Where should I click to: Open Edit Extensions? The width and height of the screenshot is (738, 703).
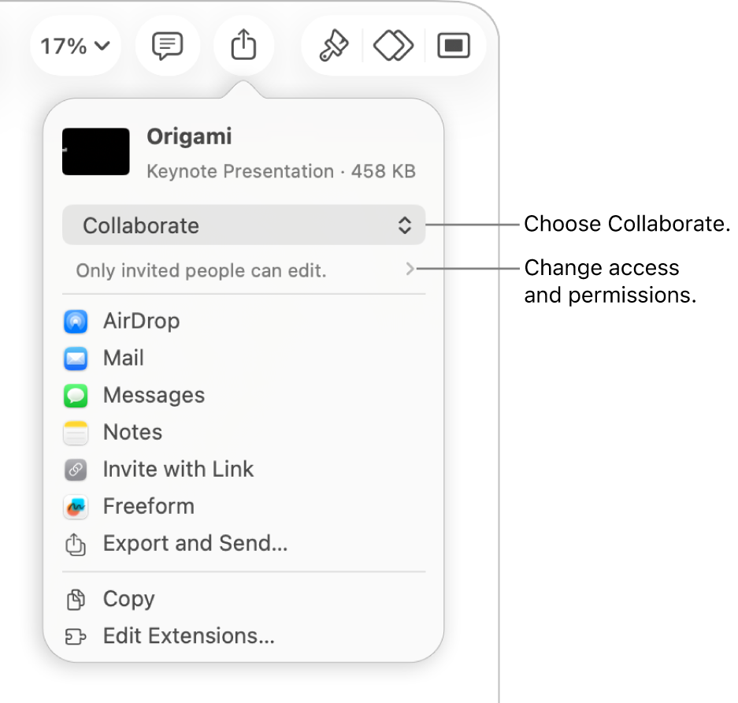tap(189, 636)
